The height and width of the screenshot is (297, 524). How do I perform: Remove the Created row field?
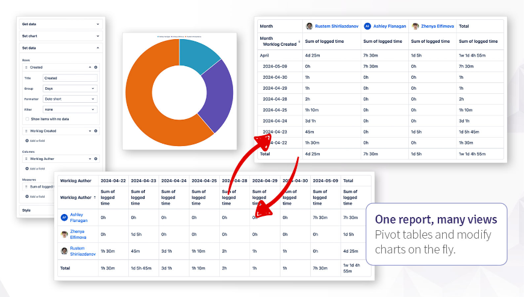click(x=96, y=67)
